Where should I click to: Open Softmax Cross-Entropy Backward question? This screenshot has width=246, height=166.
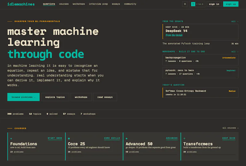(200, 93)
